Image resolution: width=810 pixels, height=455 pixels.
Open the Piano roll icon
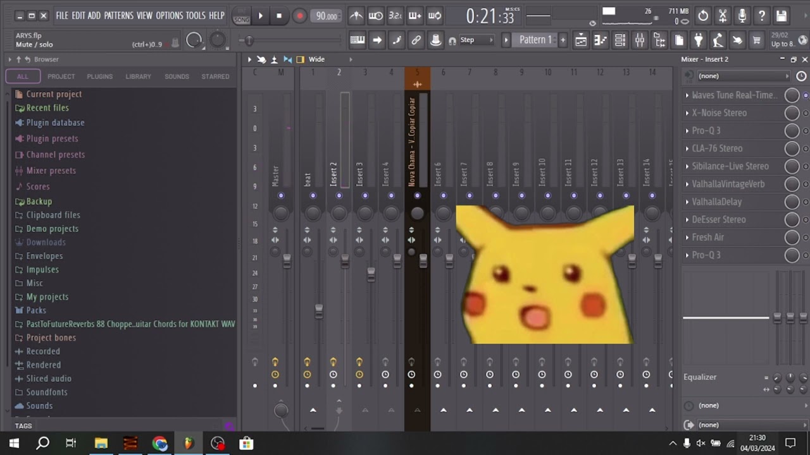(x=601, y=40)
